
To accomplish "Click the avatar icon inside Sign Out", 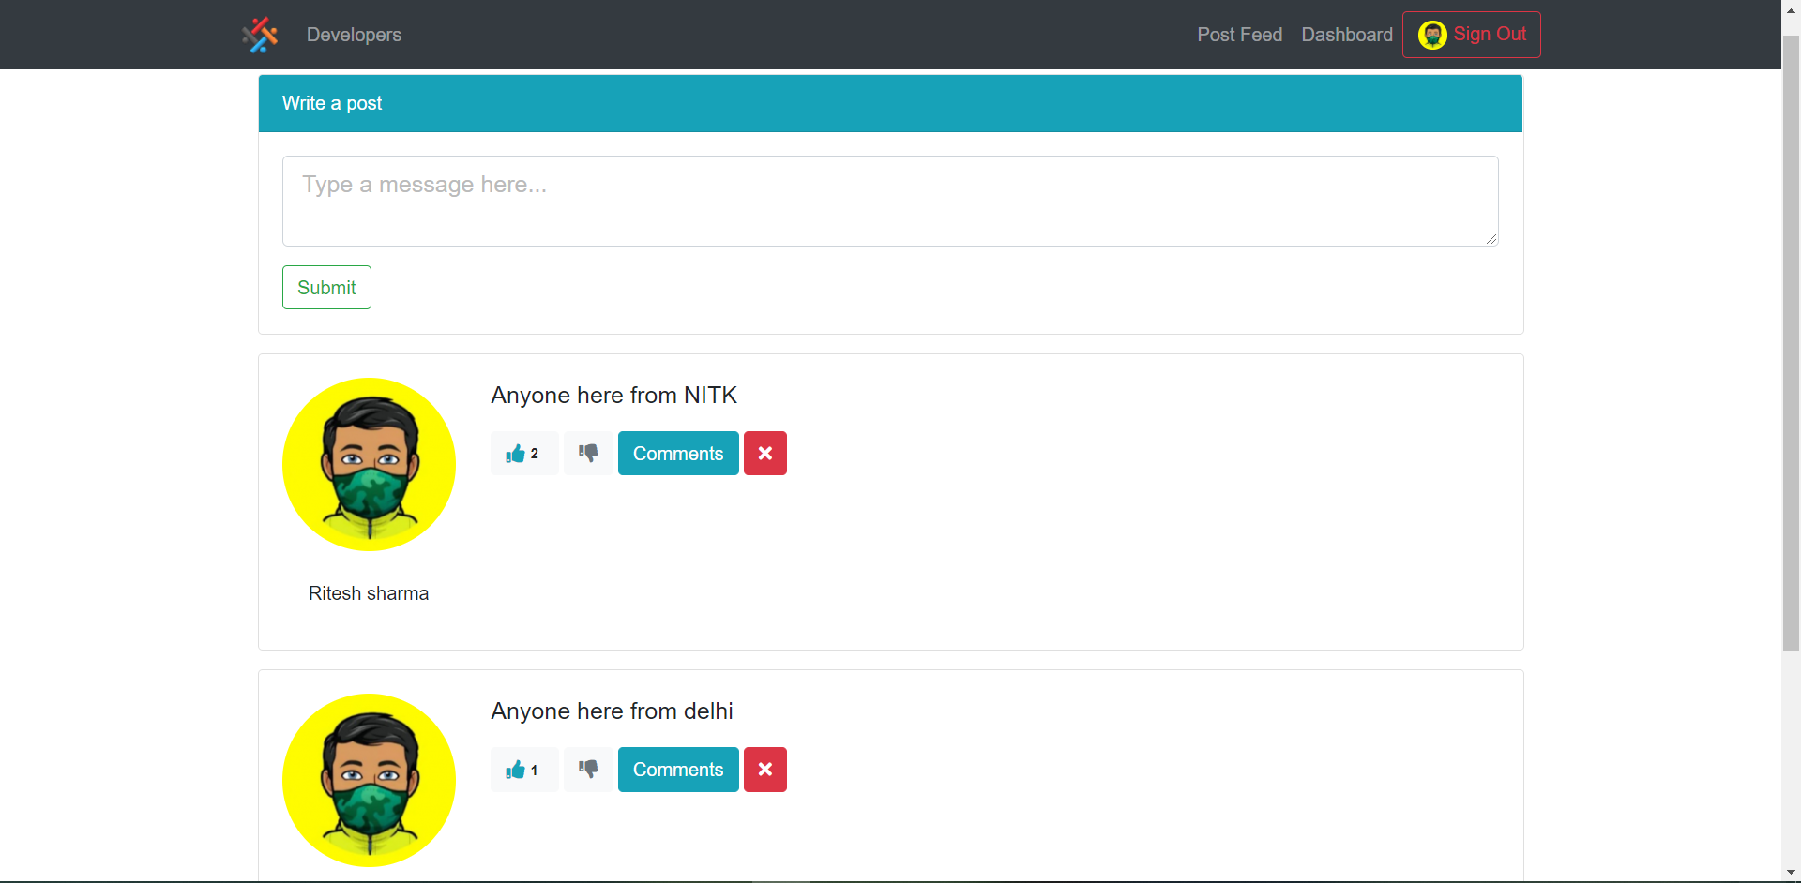I will pos(1433,34).
